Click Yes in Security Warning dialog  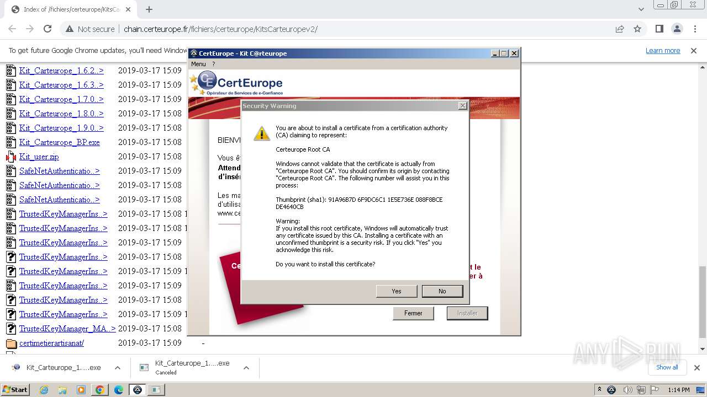397,291
